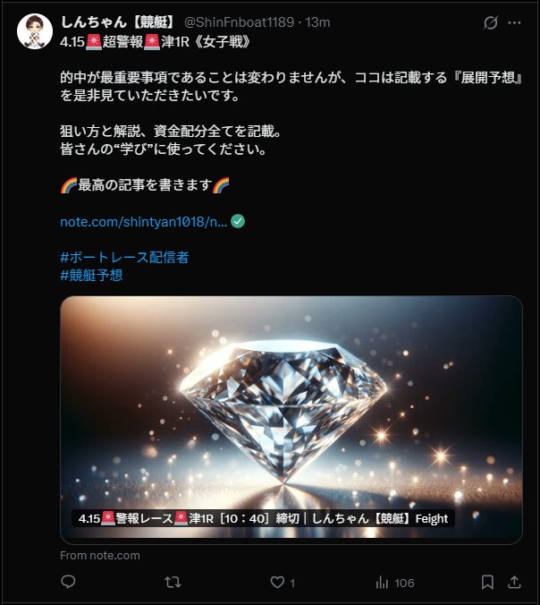The image size is (540, 605).
Task: Click the 13m timestamp
Action: [x=317, y=22]
